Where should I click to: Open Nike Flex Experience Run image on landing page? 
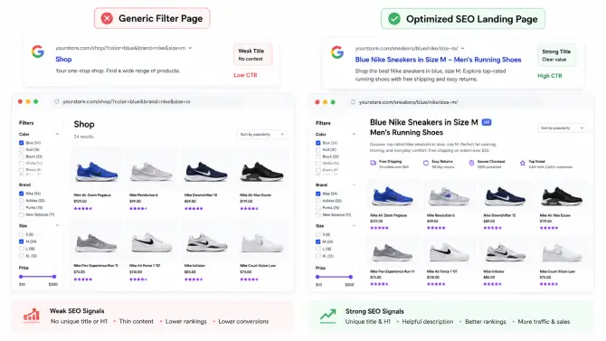(x=392, y=252)
